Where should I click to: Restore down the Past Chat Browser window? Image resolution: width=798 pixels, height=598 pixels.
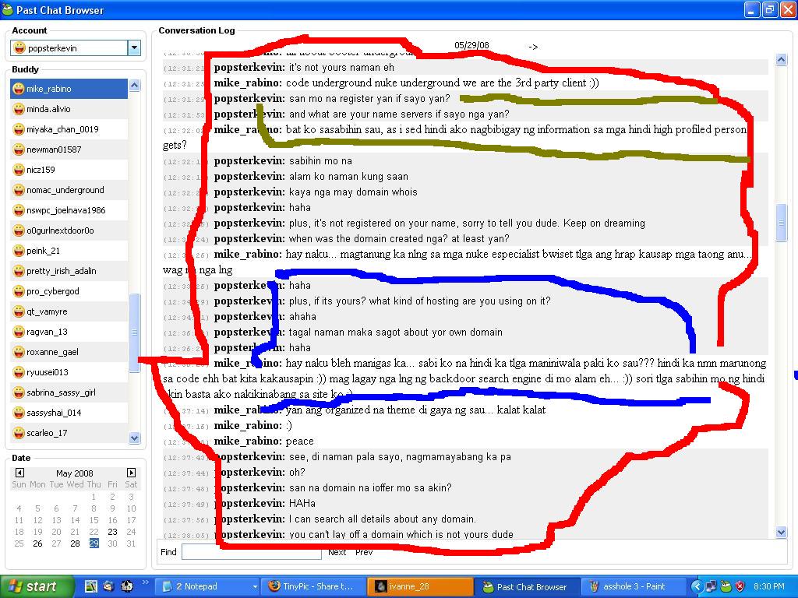[769, 9]
